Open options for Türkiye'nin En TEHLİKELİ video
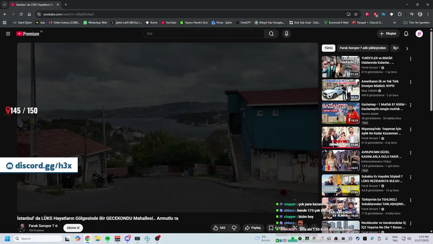This screenshot has width=433, height=244. [x=411, y=200]
